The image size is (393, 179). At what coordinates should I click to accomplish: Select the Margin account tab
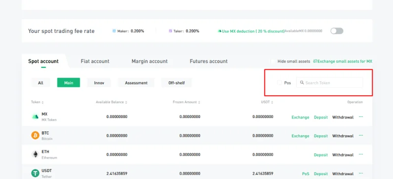click(150, 61)
